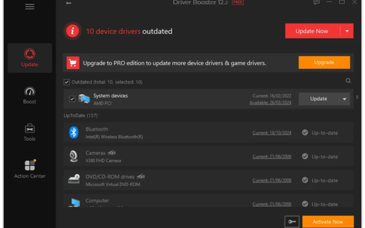Switch to the Update tab label
Viewport: 365px width, 228px height.
[30, 65]
